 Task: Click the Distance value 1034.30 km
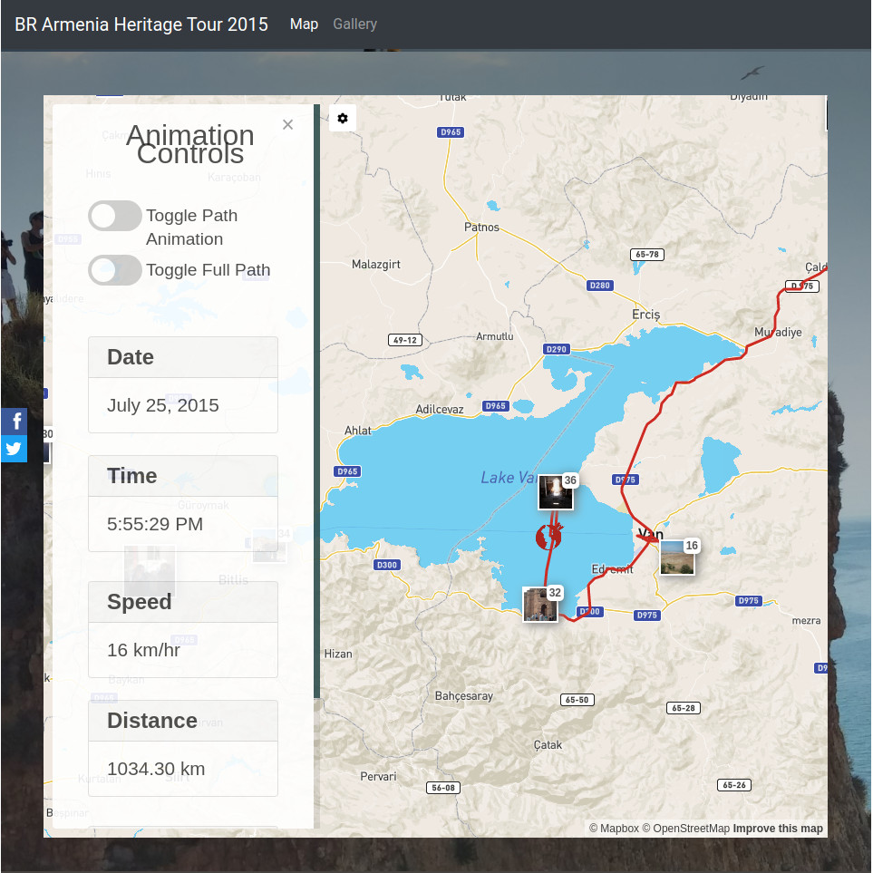click(156, 769)
